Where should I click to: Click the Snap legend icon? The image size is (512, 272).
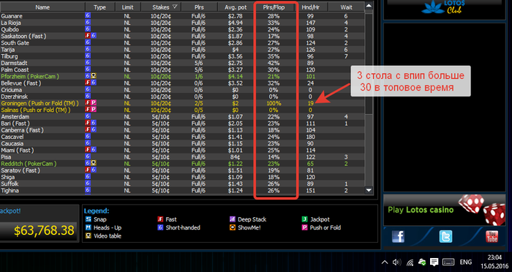point(89,219)
